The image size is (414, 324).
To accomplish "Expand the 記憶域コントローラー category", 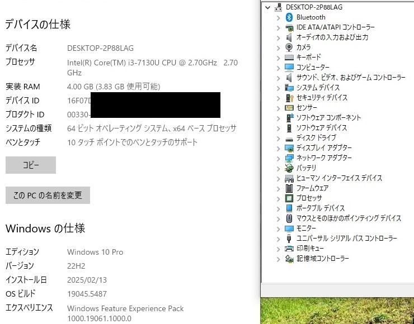I will pos(278,259).
